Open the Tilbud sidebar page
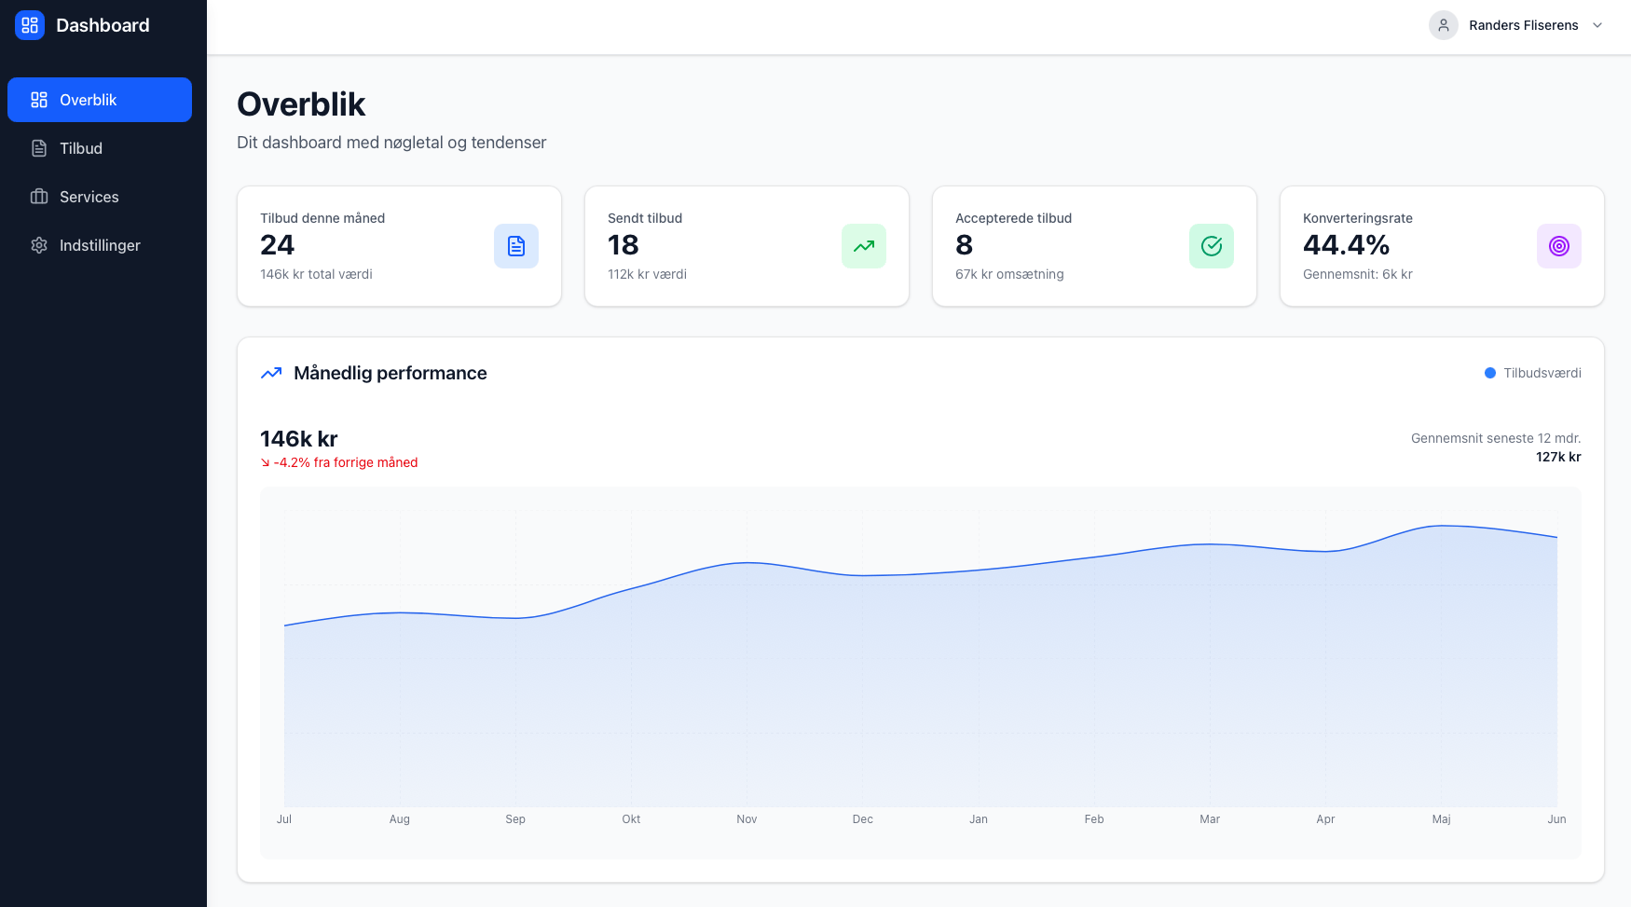This screenshot has height=907, width=1631. pyautogui.click(x=81, y=148)
